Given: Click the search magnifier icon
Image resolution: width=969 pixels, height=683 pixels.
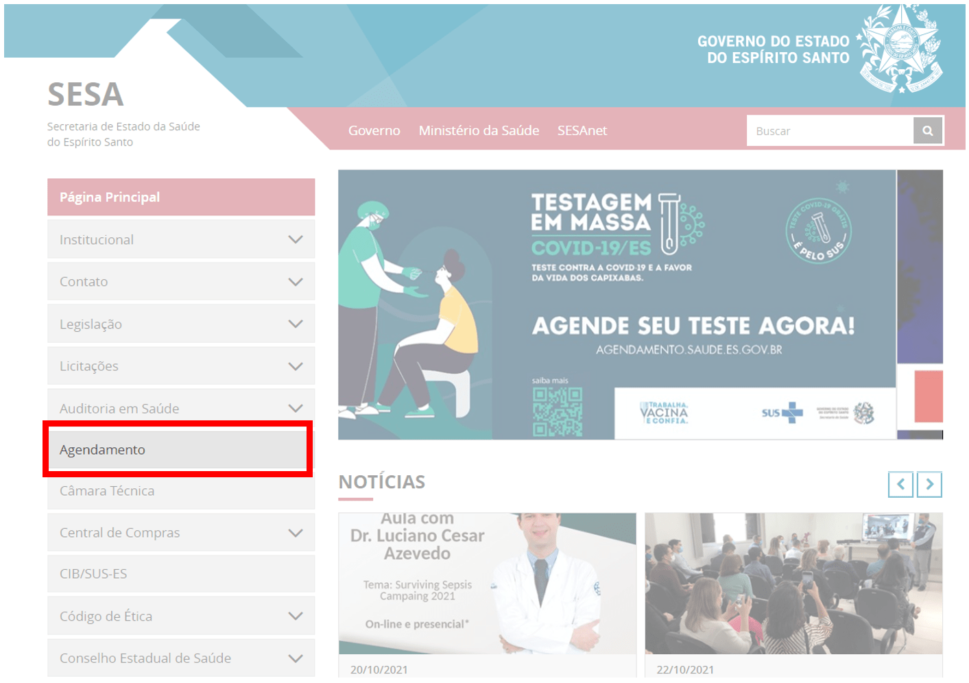Looking at the screenshot, I should 928,130.
